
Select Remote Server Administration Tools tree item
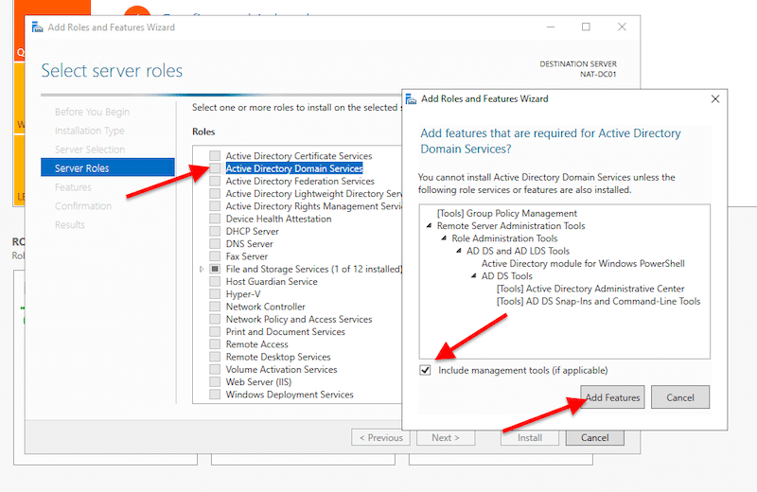(x=511, y=225)
